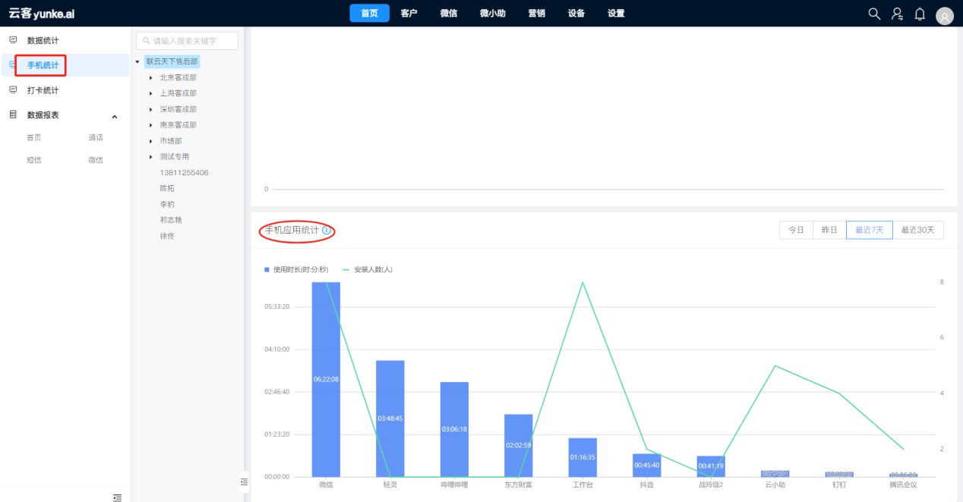Viewport: 963px width, 502px height.
Task: Click the 战玲珑2 bar labeled 00:41:19
Action: click(x=711, y=466)
